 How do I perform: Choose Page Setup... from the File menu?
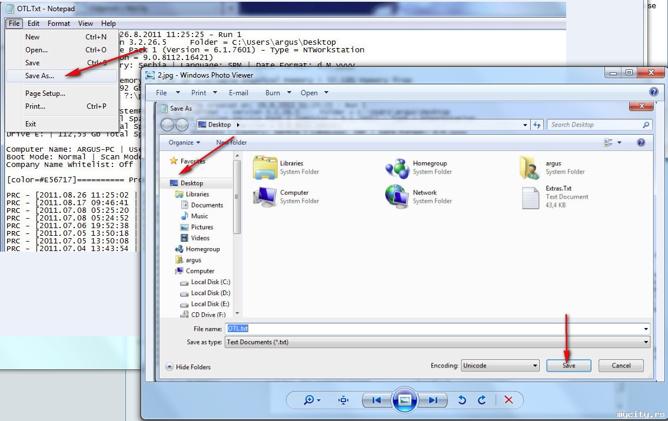[62, 93]
